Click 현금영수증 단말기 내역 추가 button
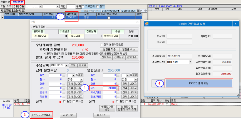Image resolution: width=241 pixels, height=120 pixels. (127, 108)
